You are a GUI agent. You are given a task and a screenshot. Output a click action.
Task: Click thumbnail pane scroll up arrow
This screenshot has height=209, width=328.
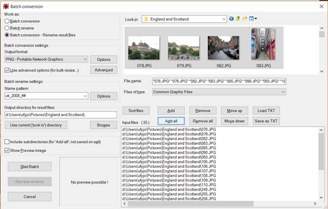[321, 28]
